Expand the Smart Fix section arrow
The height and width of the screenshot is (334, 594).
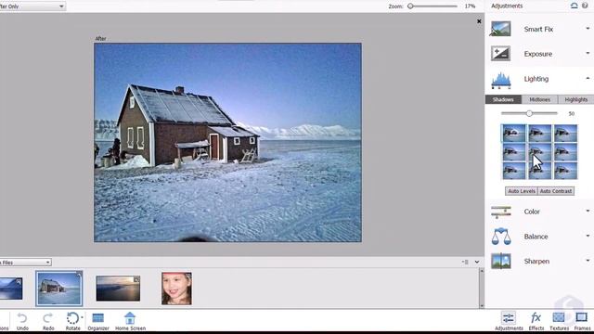tap(588, 29)
